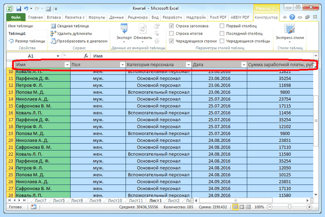The height and width of the screenshot is (217, 325).
Task: Click the formula bar containing Имя
Action: pos(202,56)
